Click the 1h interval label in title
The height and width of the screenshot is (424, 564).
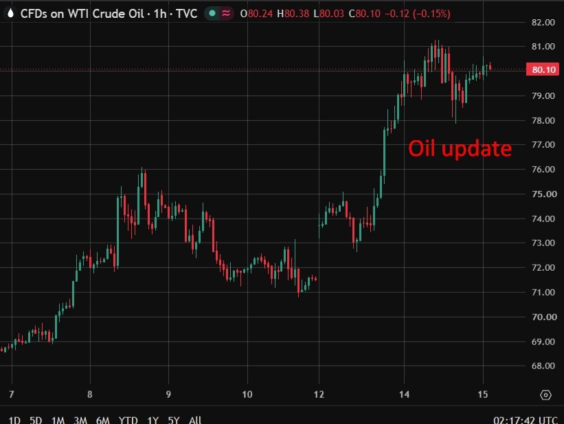click(159, 14)
